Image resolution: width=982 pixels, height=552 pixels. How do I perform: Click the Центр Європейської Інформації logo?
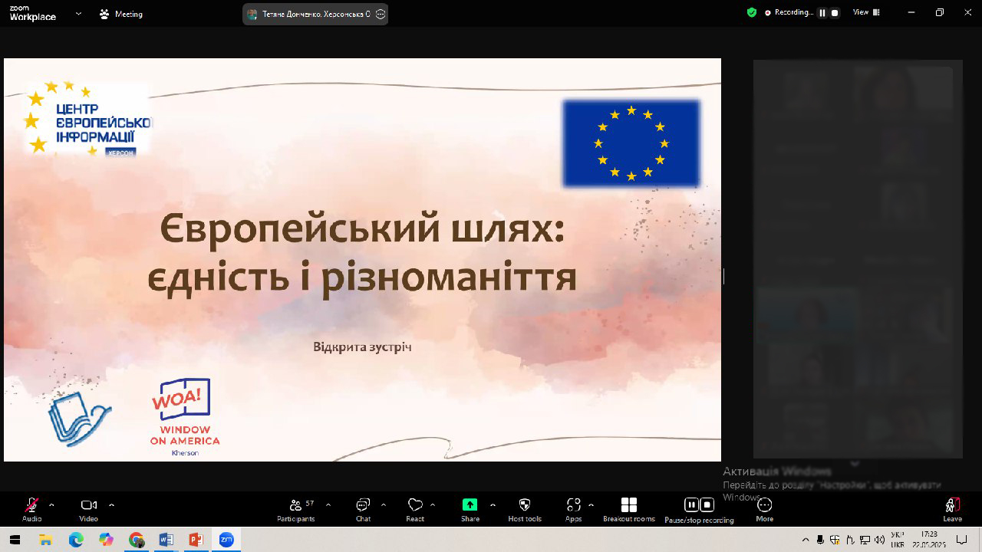coord(87,119)
